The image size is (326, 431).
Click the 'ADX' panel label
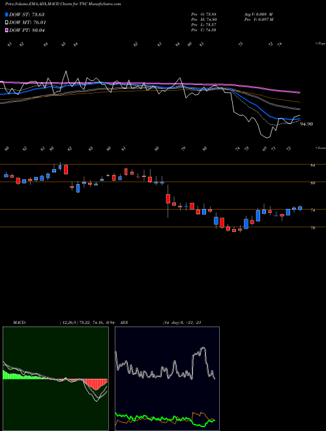[123, 323]
